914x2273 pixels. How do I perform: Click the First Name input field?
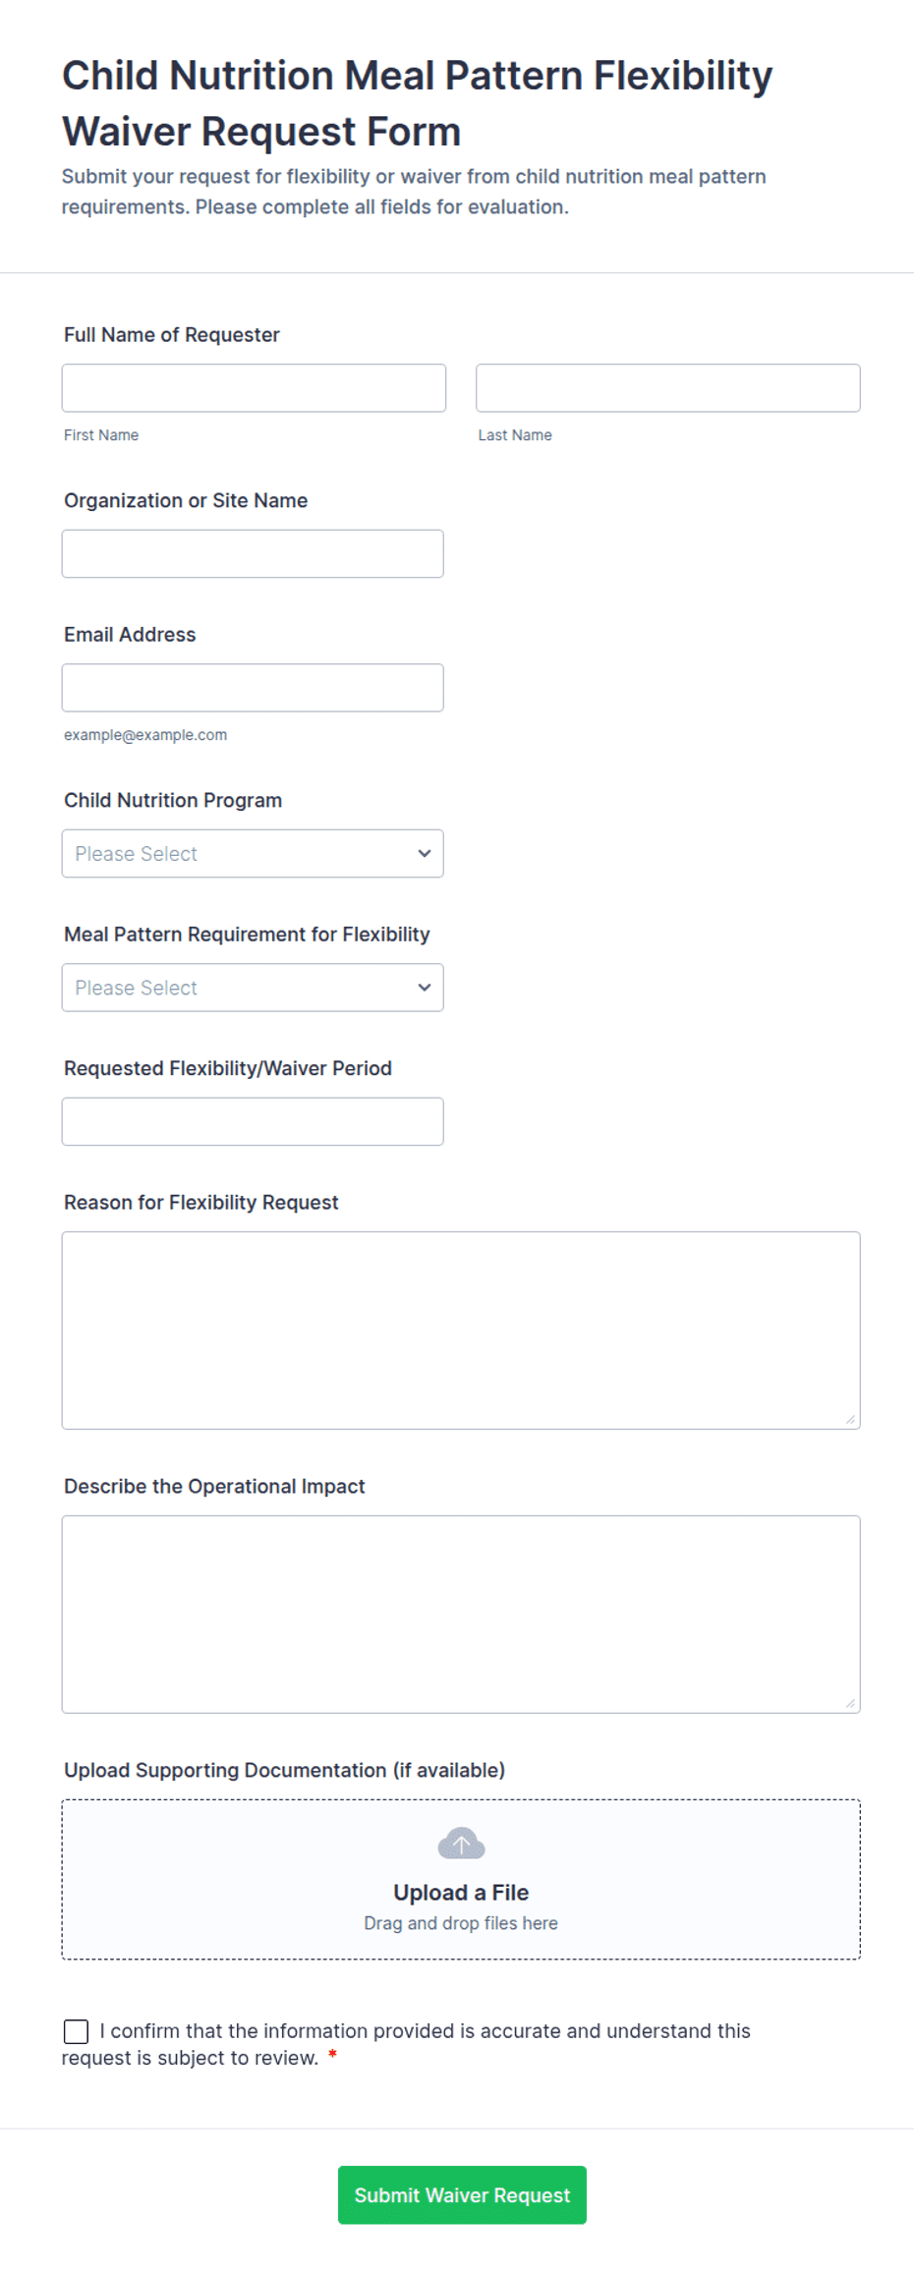coord(254,388)
